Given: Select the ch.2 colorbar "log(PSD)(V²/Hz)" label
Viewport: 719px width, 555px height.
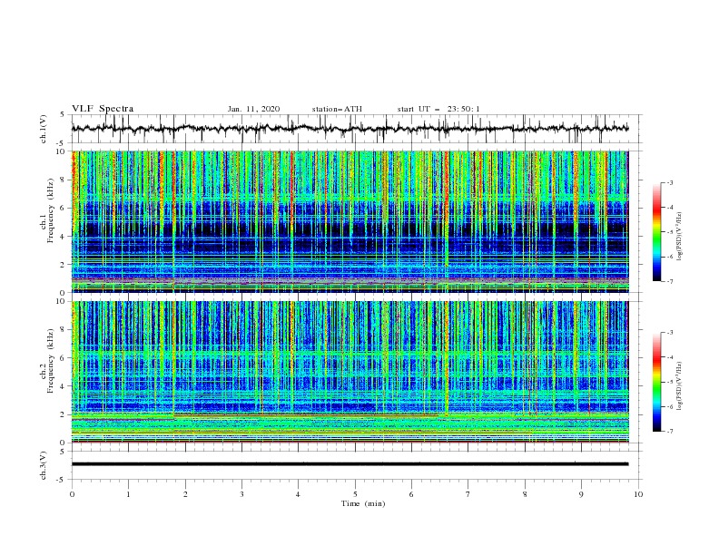Looking at the screenshot, I should coord(680,386).
